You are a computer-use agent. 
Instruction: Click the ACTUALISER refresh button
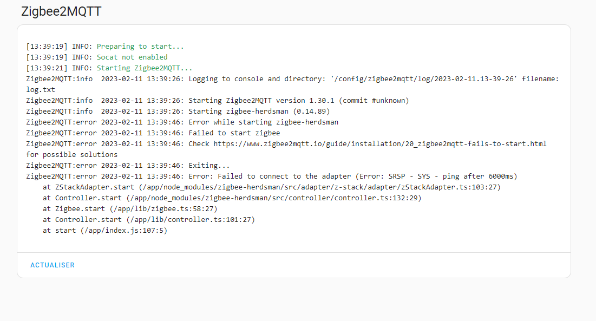[x=53, y=265]
